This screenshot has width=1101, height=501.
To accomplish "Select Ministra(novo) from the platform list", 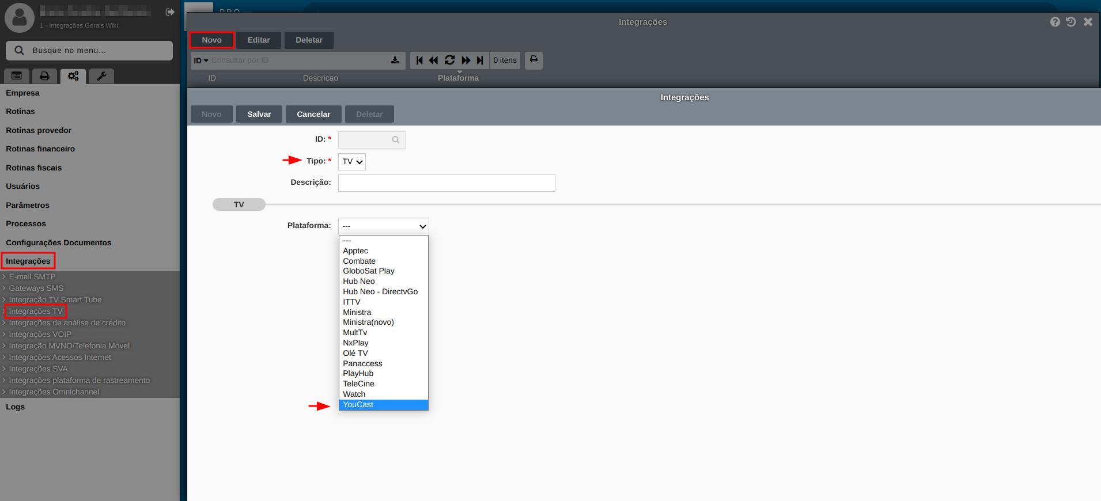I will pos(384,322).
